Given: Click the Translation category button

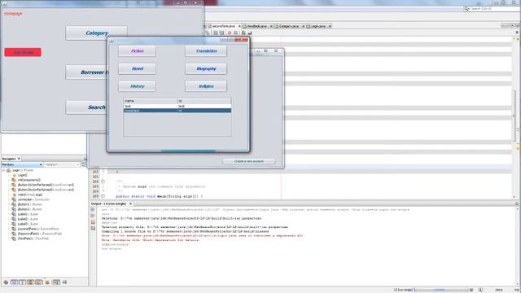Looking at the screenshot, I should point(206,50).
